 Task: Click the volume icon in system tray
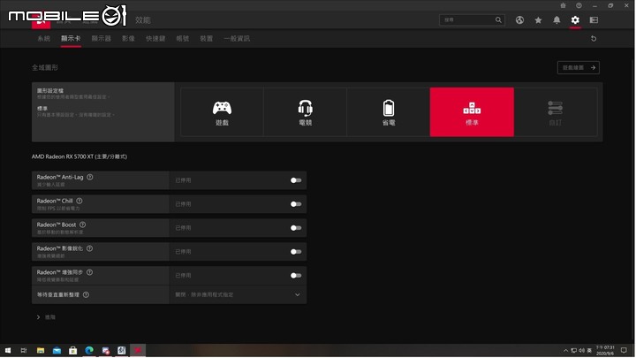581,350
